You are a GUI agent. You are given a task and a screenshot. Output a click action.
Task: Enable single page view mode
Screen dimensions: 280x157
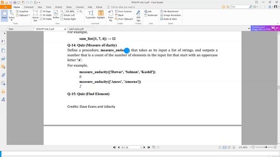pos(220,147)
